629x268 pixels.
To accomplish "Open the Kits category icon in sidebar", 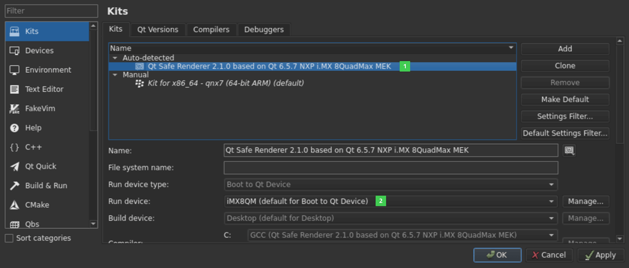I will (x=15, y=32).
